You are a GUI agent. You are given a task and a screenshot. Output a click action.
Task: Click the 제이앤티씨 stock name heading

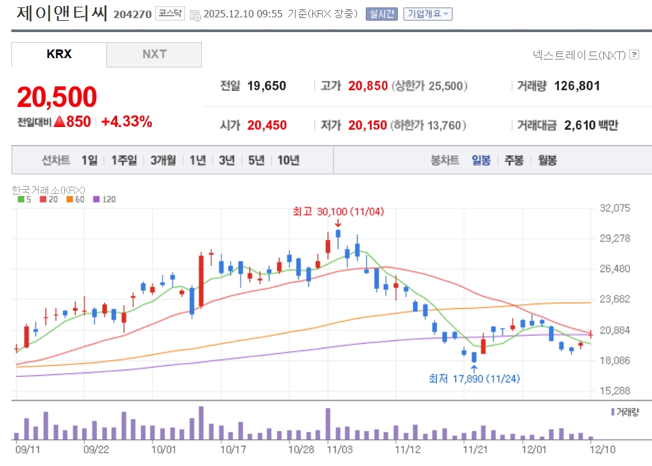[62, 13]
